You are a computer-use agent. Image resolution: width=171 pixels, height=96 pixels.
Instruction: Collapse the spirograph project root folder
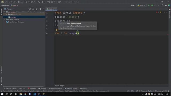4,12
